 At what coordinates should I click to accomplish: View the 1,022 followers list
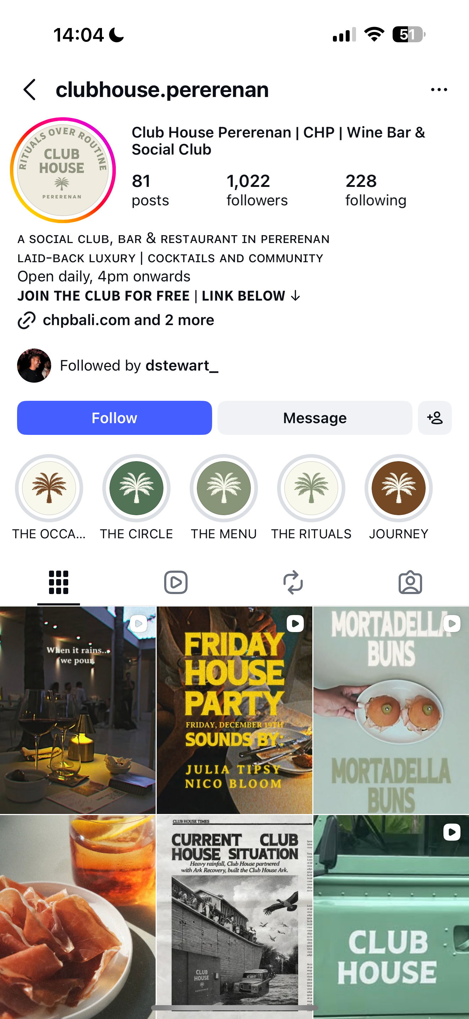pyautogui.click(x=257, y=190)
